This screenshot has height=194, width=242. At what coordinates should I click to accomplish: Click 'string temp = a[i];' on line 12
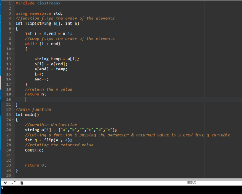coord(57,59)
